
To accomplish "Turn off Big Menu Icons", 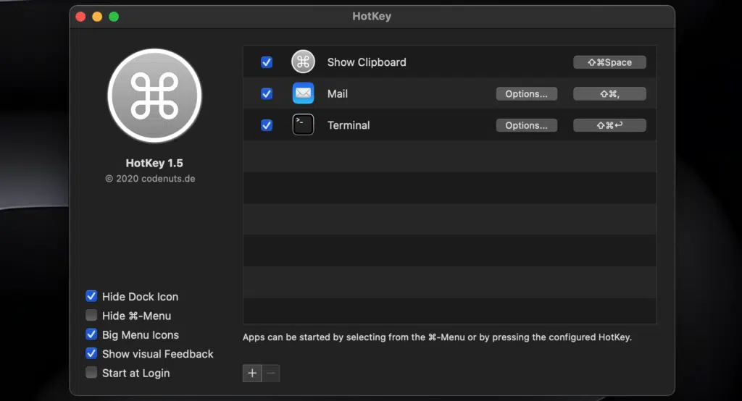I will 91,334.
